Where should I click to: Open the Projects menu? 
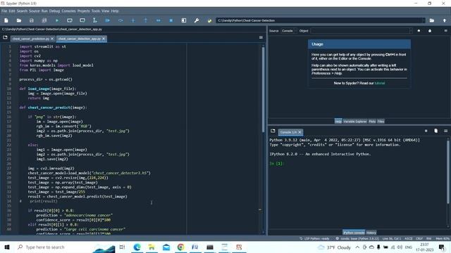[83, 11]
